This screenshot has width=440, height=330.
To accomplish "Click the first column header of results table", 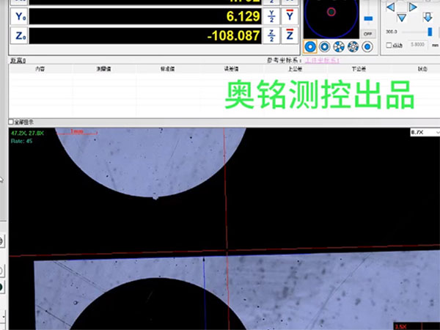I will (x=40, y=69).
